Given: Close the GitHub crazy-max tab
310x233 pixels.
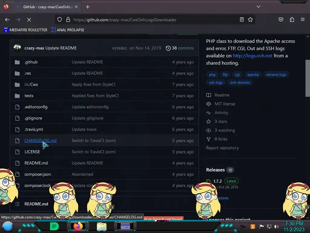Looking at the screenshot, I should pyautogui.click(x=76, y=7).
